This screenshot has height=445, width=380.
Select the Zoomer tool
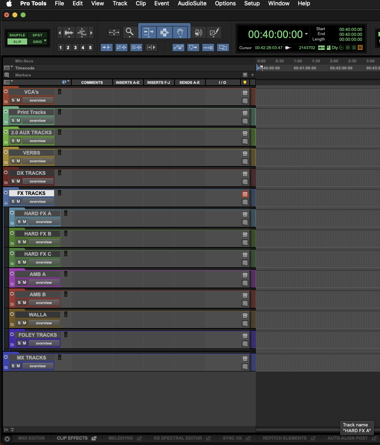[130, 32]
